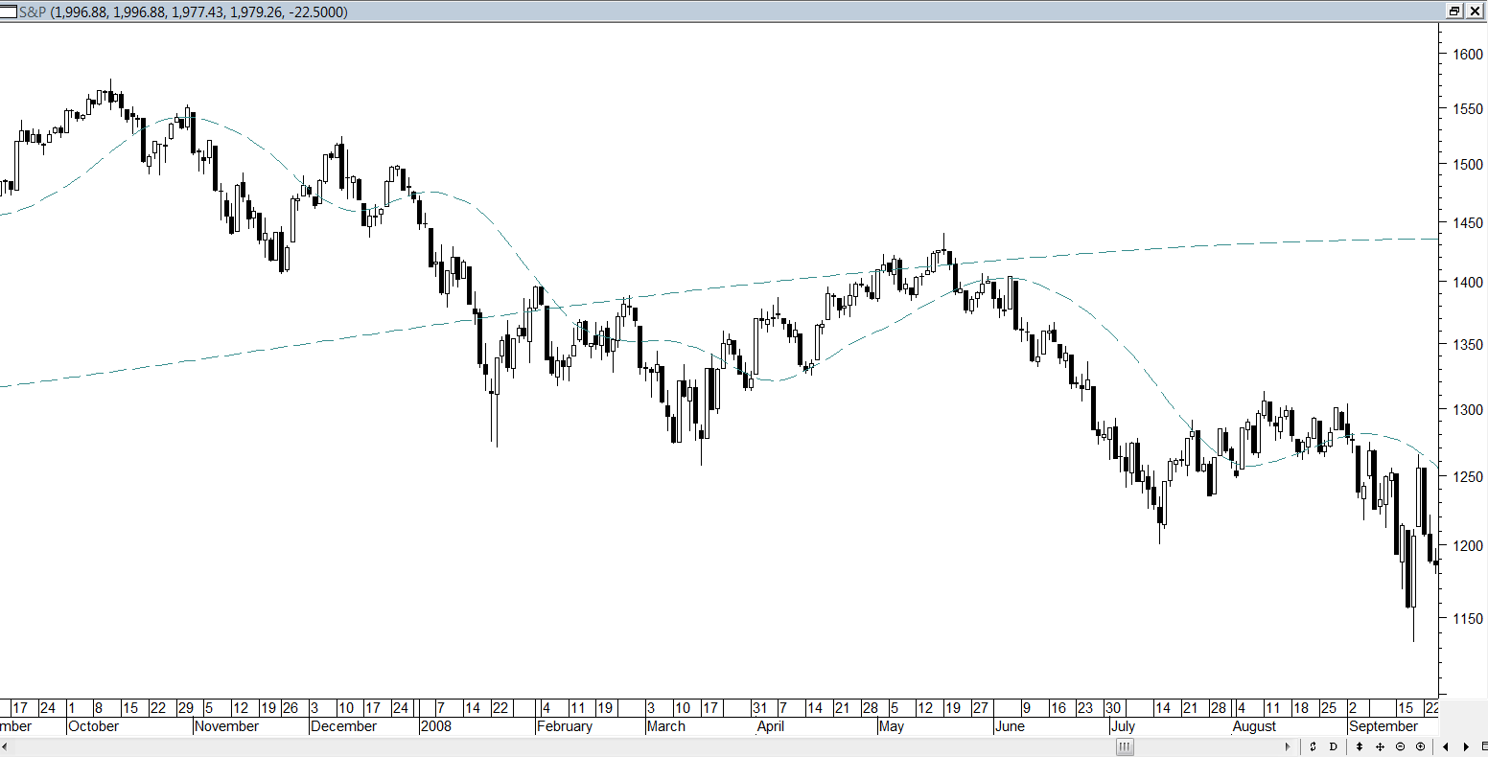Click the 1300 price axis label

(1468, 410)
